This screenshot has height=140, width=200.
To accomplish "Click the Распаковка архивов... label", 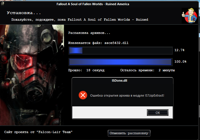I will pos(89,33).
